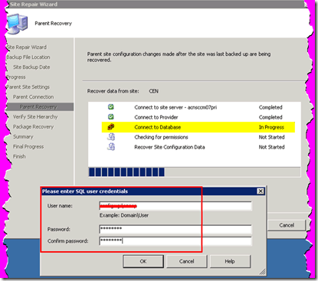
Task: Click the recovery progress bar
Action: point(195,172)
